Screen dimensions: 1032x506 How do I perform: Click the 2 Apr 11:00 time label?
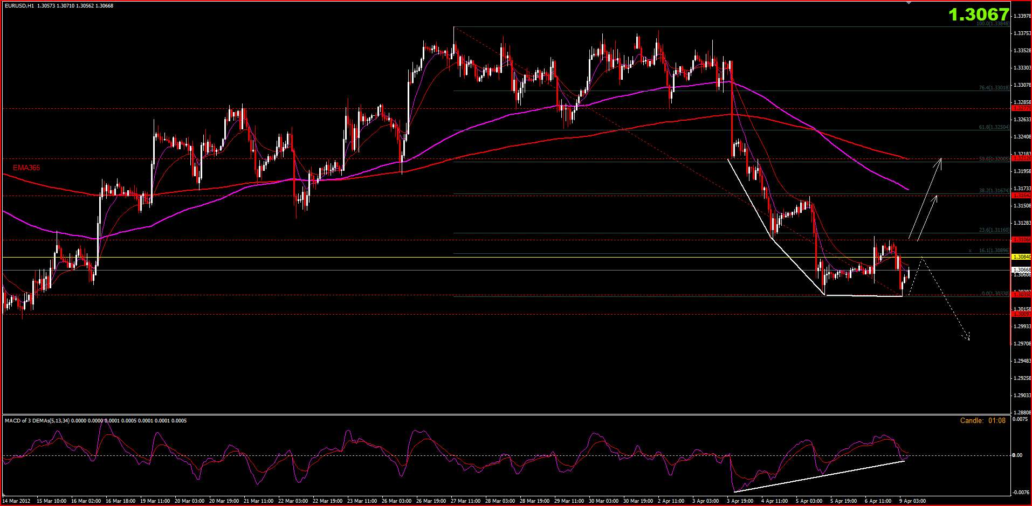pos(671,501)
